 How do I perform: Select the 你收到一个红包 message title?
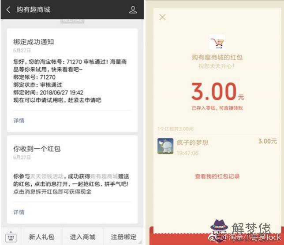point(37,149)
